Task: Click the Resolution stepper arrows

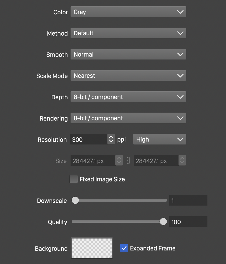Action: pyautogui.click(x=111, y=139)
